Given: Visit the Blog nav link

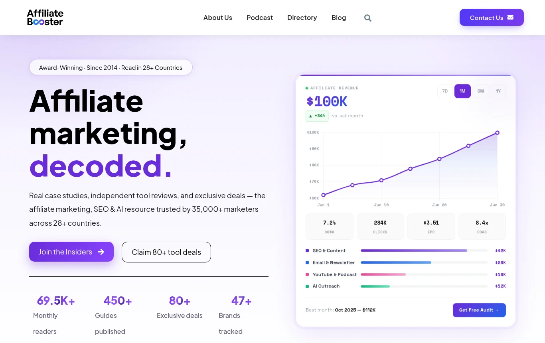Looking at the screenshot, I should (x=339, y=18).
